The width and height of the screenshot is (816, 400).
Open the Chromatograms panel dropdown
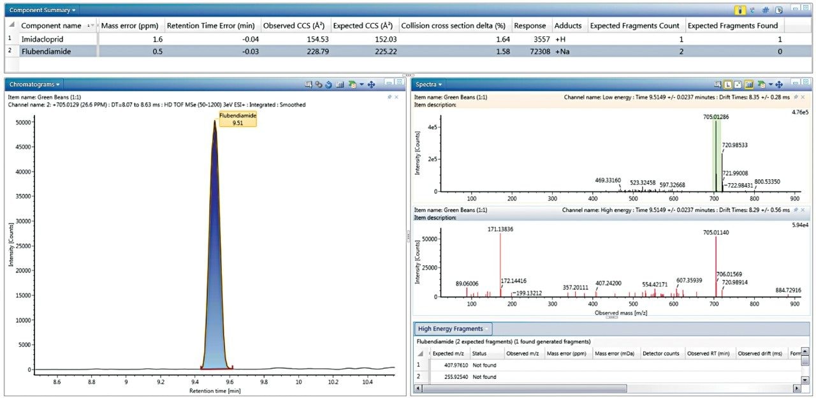(58, 84)
